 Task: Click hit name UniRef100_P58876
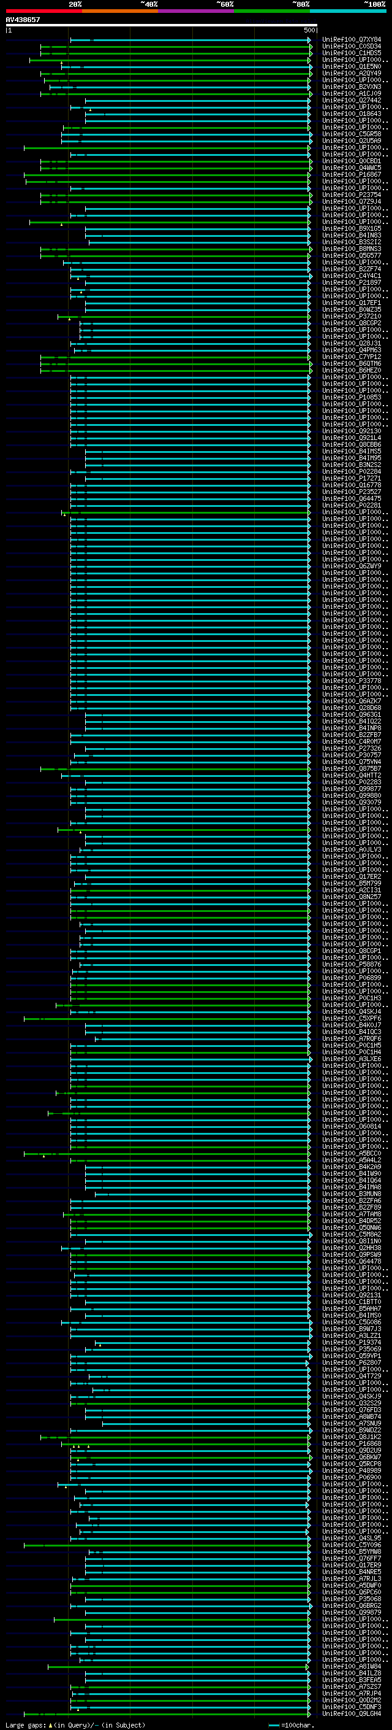click(352, 963)
